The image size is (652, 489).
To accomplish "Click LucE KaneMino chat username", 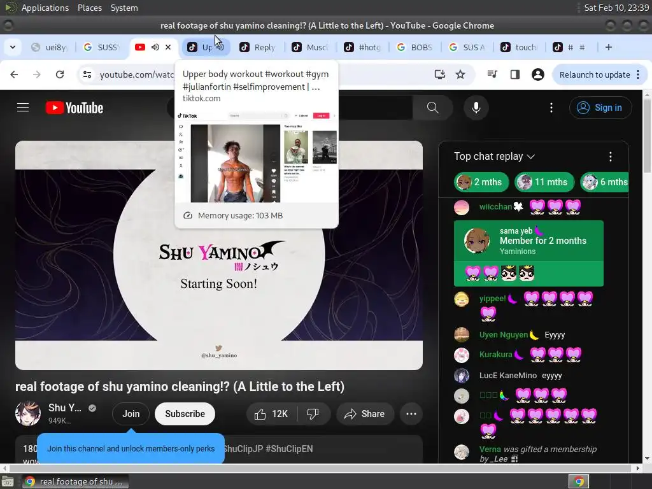I will (x=508, y=376).
